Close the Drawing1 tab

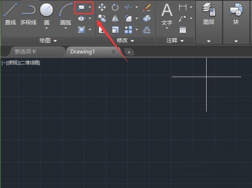pyautogui.click(x=114, y=52)
